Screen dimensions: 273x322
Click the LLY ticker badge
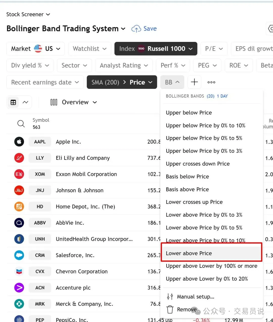(x=40, y=158)
